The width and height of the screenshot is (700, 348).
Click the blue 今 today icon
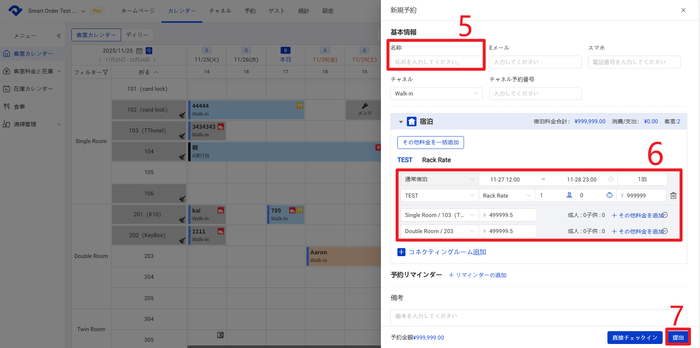click(149, 50)
